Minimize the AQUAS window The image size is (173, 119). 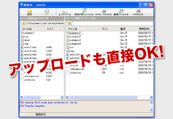point(141,5)
